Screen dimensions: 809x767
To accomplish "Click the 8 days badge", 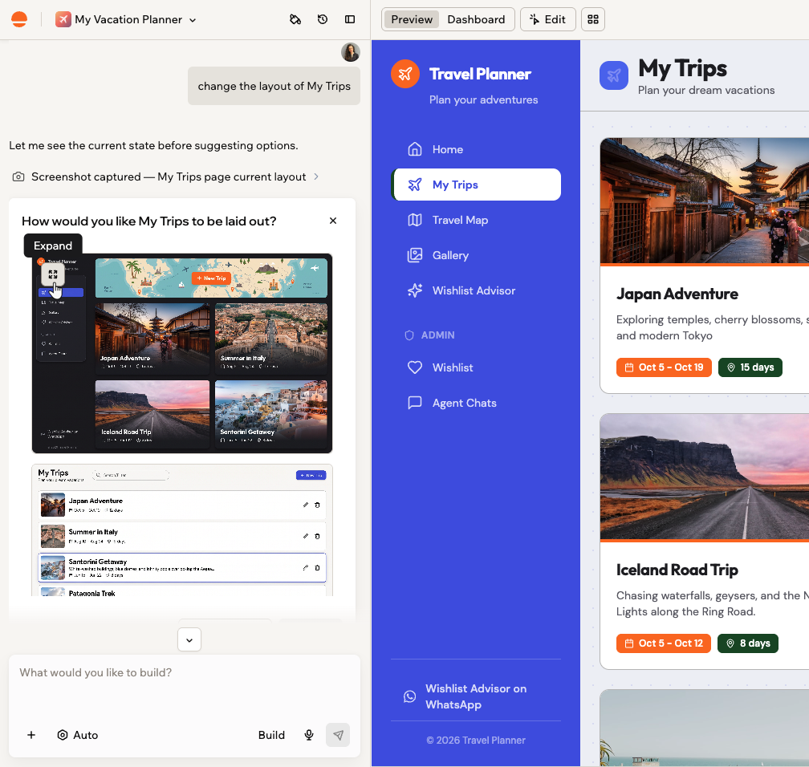I will [x=748, y=643].
